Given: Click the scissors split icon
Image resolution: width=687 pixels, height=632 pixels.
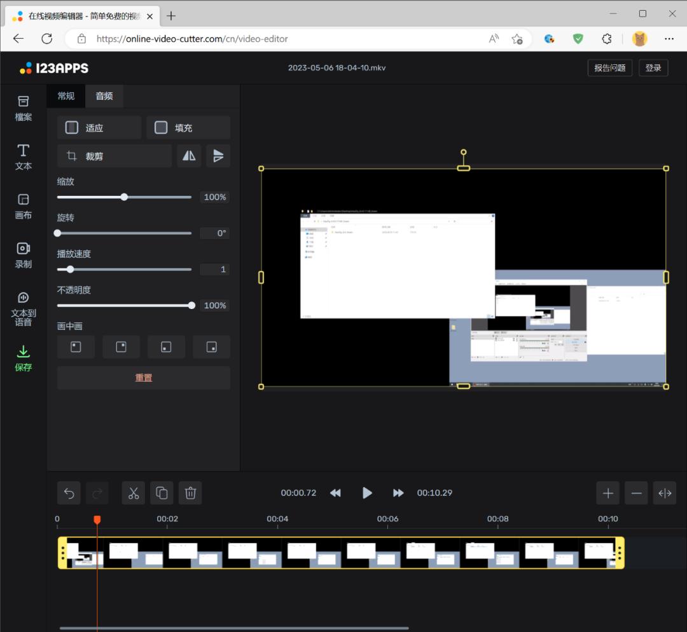Looking at the screenshot, I should (x=134, y=493).
